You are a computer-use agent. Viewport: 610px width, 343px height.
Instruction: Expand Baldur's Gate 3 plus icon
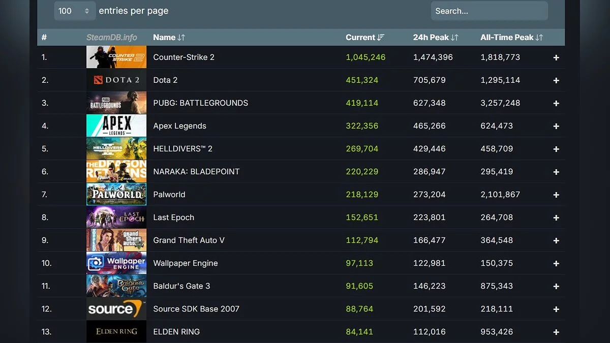tap(556, 286)
